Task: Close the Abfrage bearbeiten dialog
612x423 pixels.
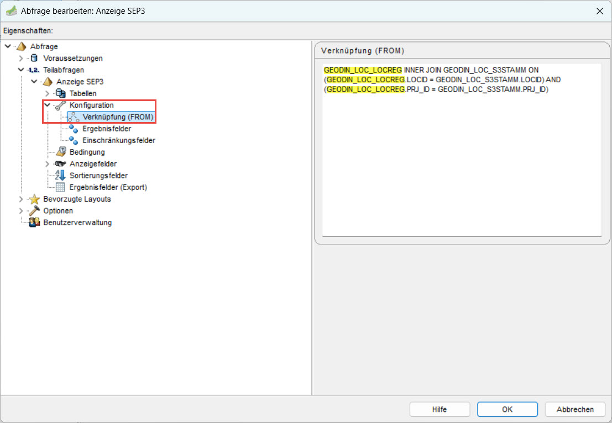Action: click(x=600, y=11)
